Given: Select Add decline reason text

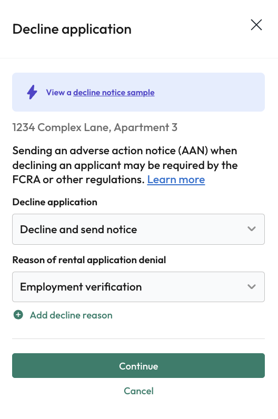Looking at the screenshot, I should click(x=71, y=315).
